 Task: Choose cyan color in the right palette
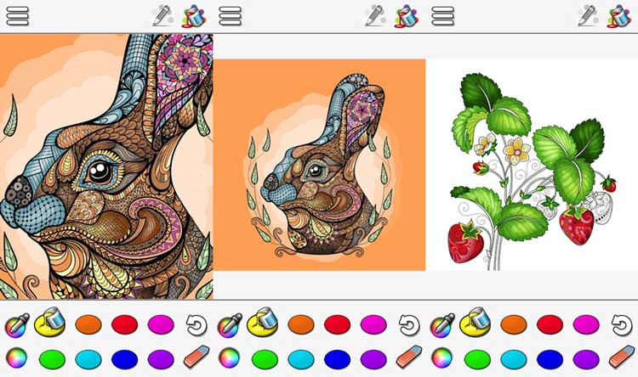coord(514,359)
